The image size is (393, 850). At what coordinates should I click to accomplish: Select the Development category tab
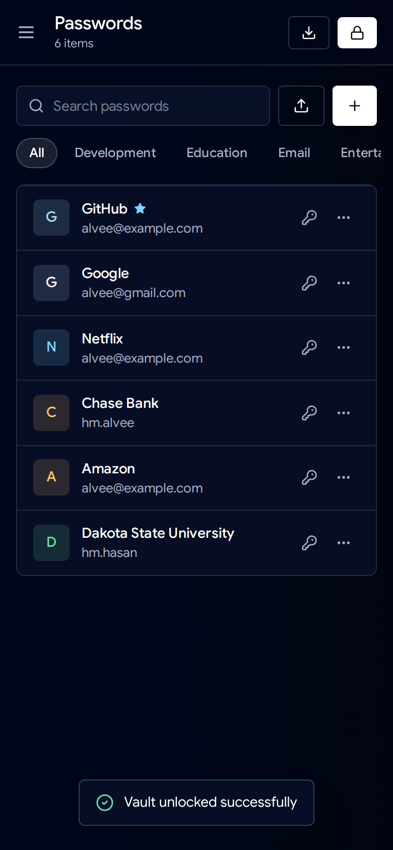coord(115,153)
